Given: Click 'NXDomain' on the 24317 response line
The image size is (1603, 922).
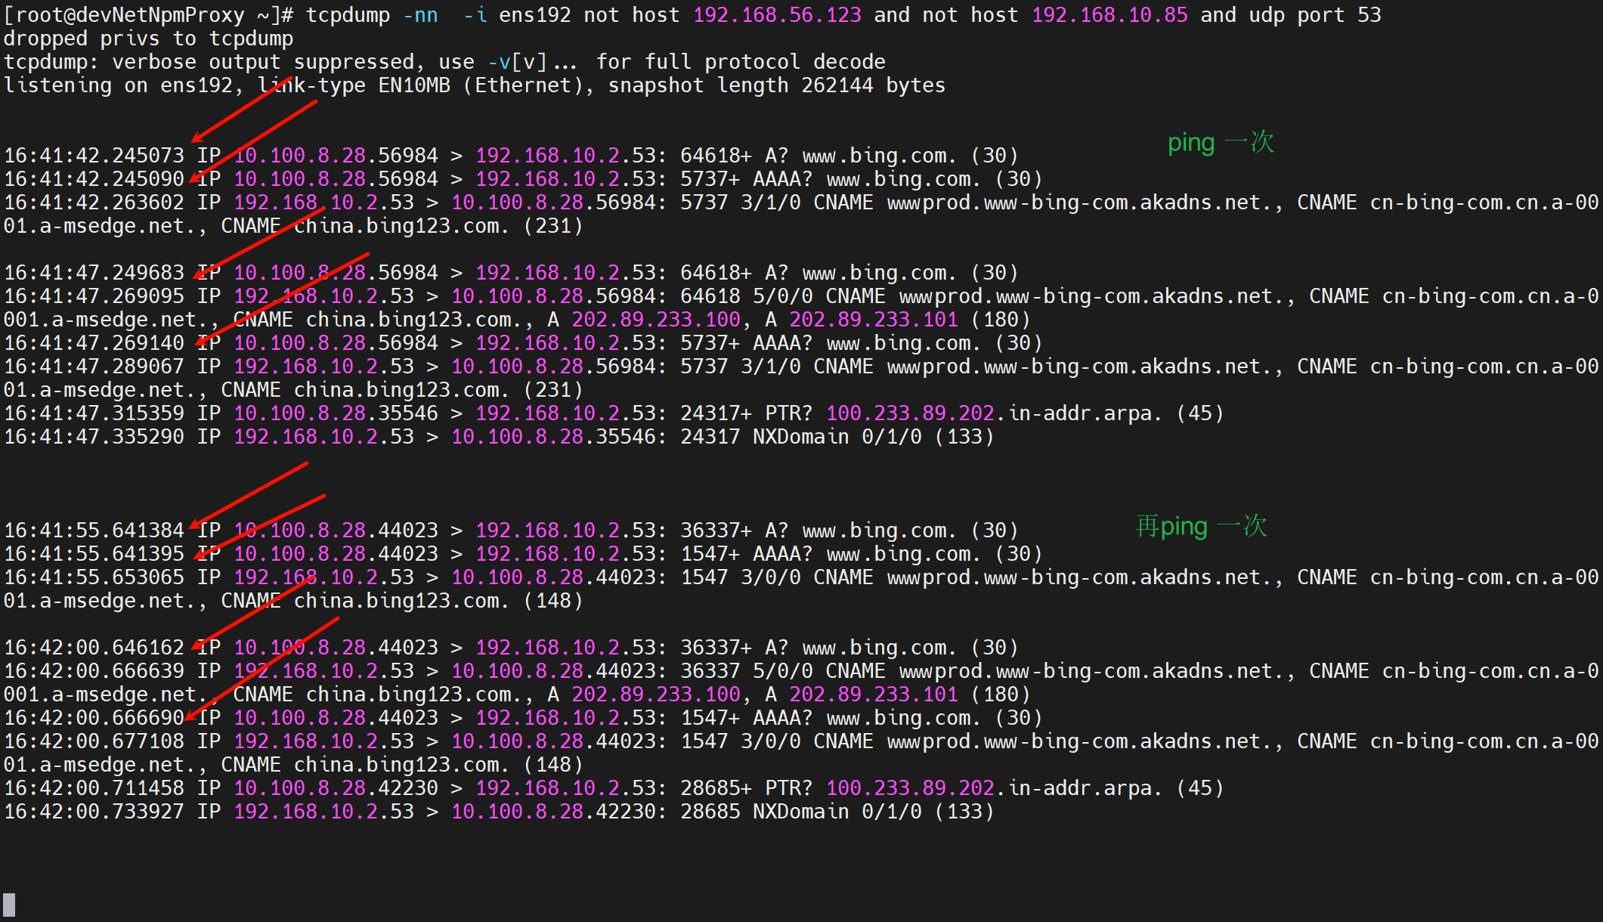Looking at the screenshot, I should [800, 437].
